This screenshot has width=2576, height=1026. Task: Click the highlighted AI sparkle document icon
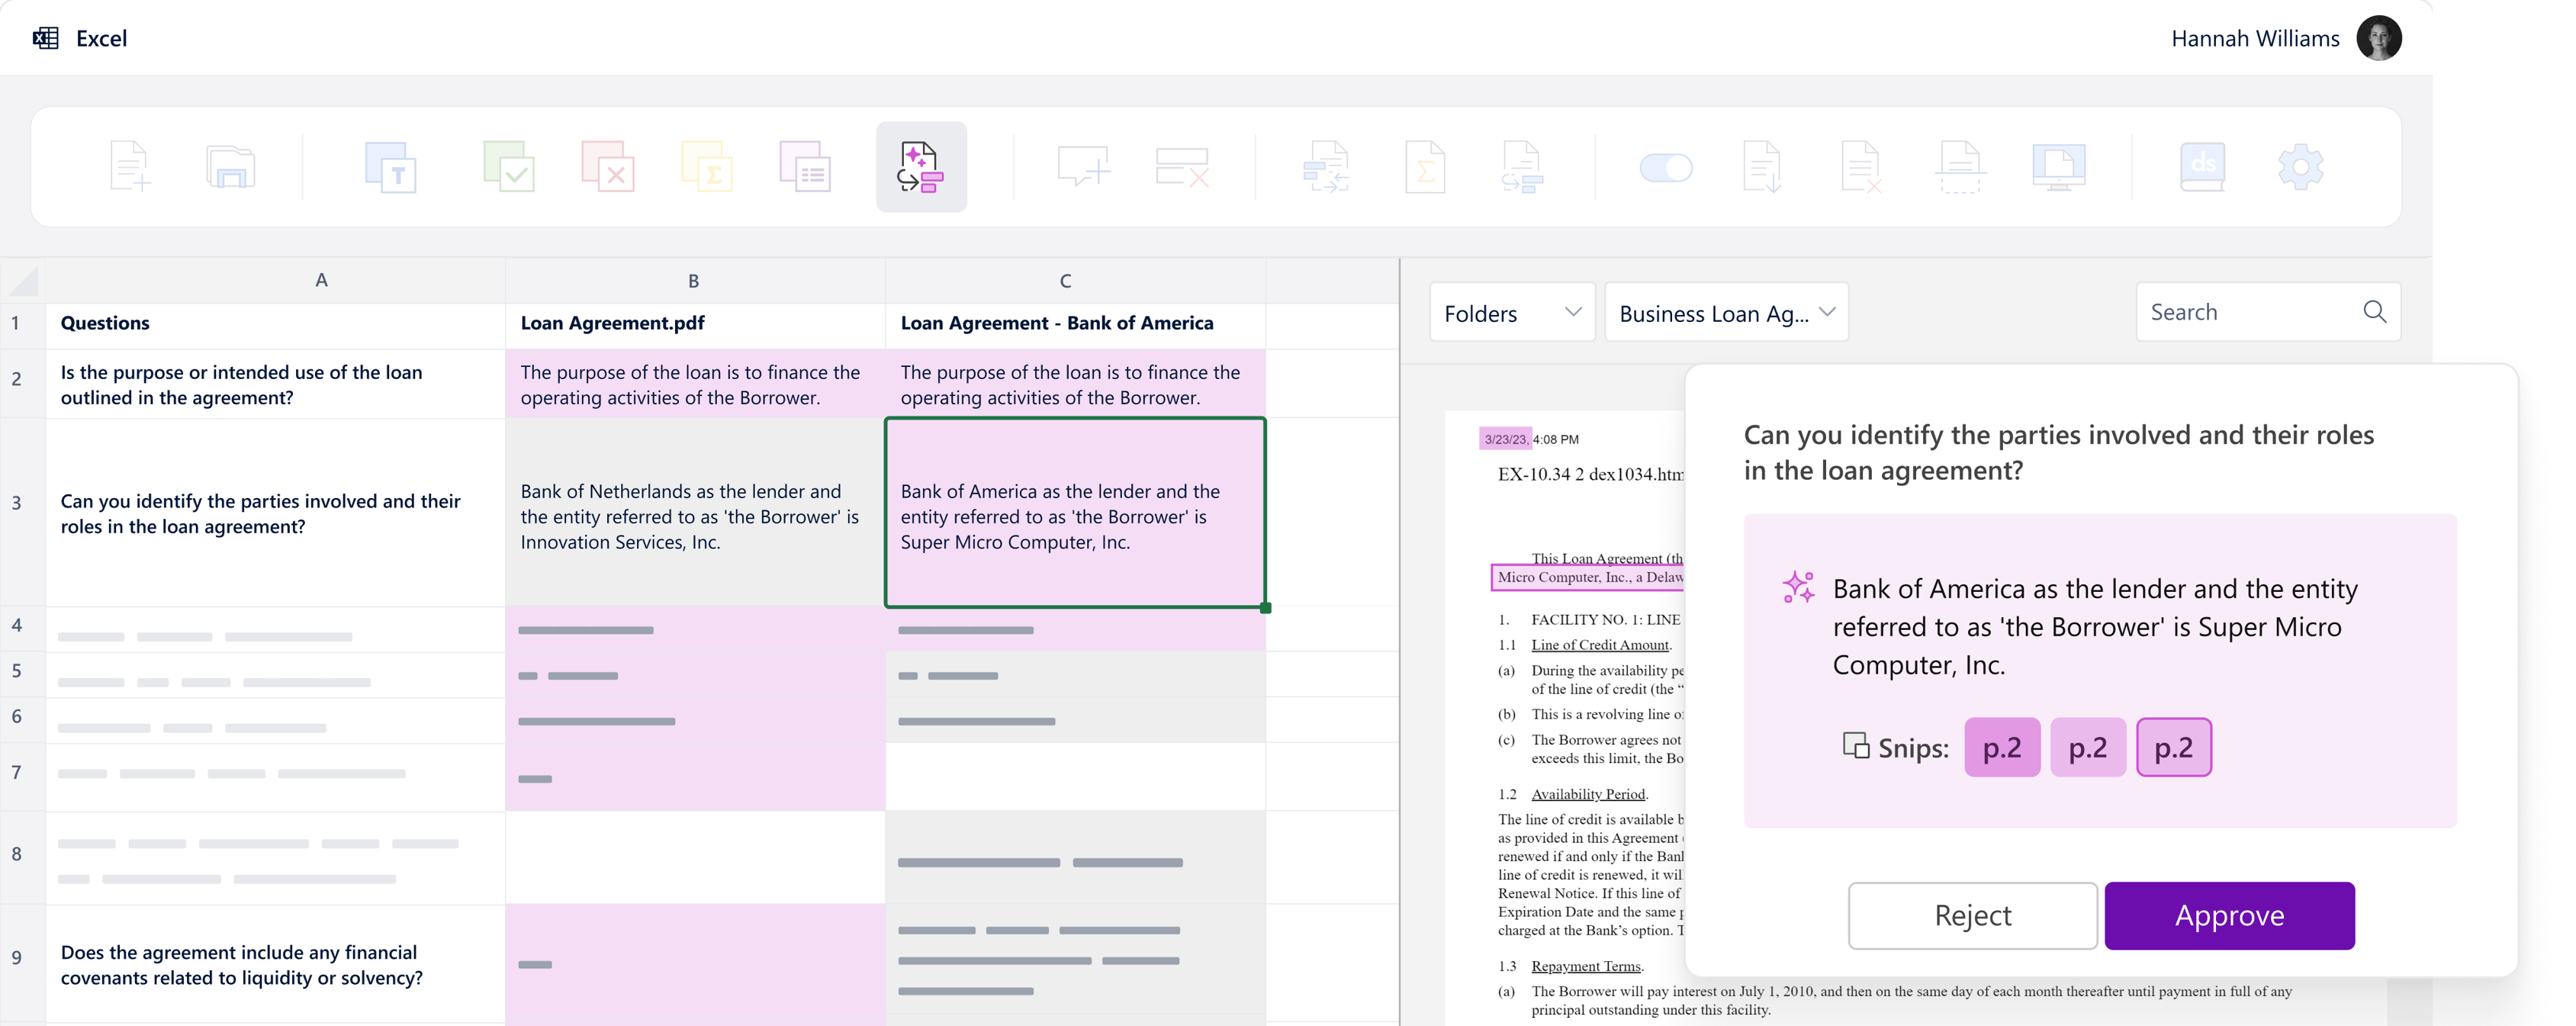[921, 167]
